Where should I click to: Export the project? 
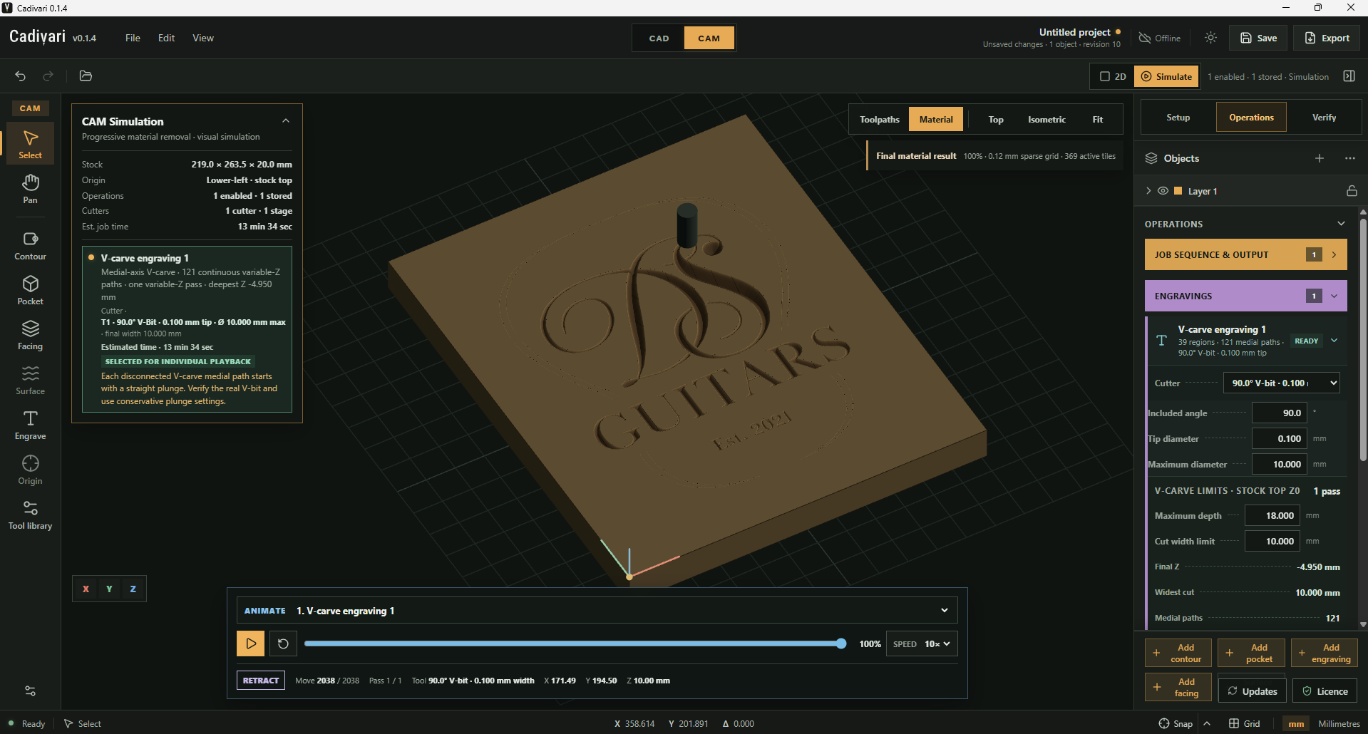click(1327, 38)
